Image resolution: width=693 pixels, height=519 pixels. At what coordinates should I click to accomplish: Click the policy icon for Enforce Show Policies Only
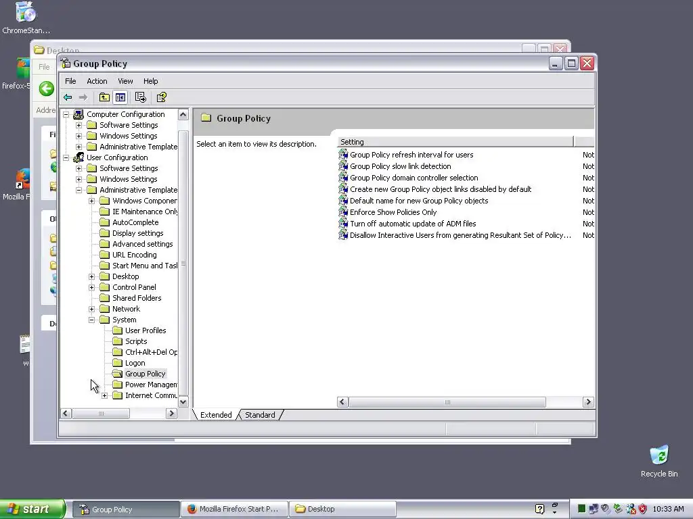[x=343, y=212]
